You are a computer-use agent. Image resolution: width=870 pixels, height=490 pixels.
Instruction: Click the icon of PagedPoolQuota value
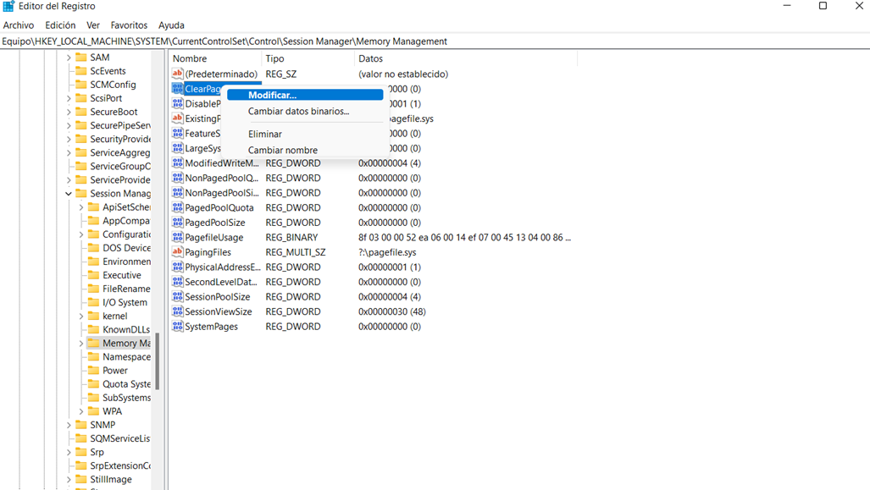point(178,207)
